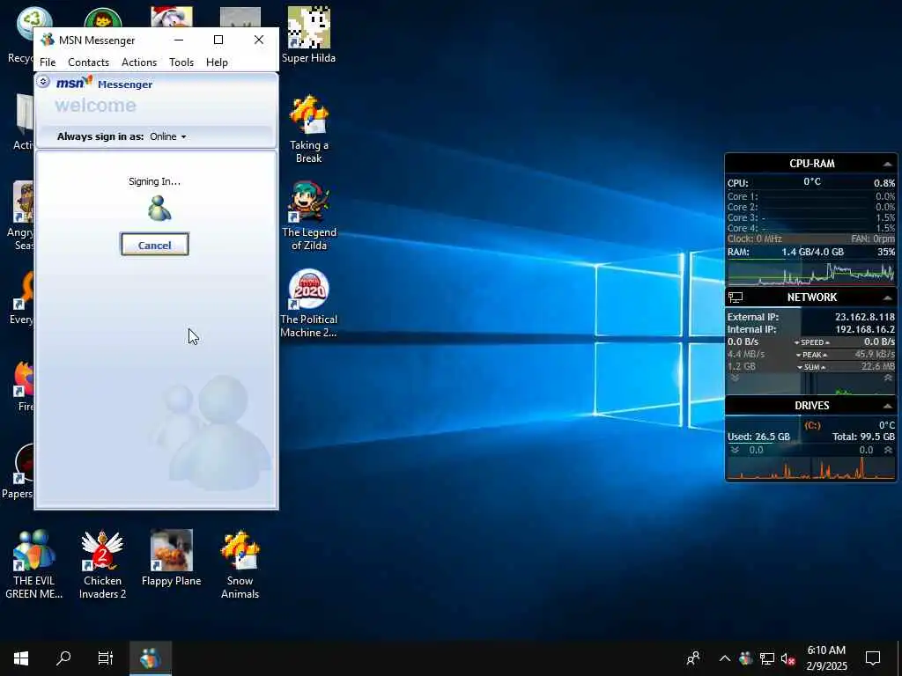Open the Tools menu
The height and width of the screenshot is (676, 902).
pos(181,62)
